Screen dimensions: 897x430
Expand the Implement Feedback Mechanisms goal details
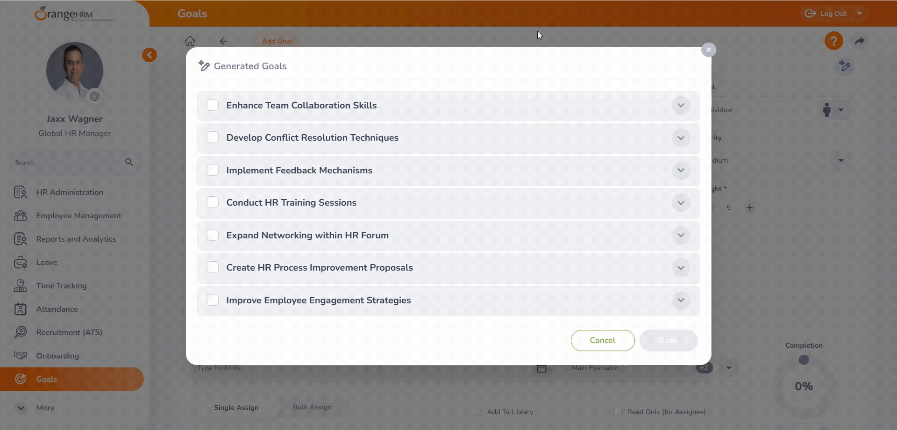click(x=681, y=170)
